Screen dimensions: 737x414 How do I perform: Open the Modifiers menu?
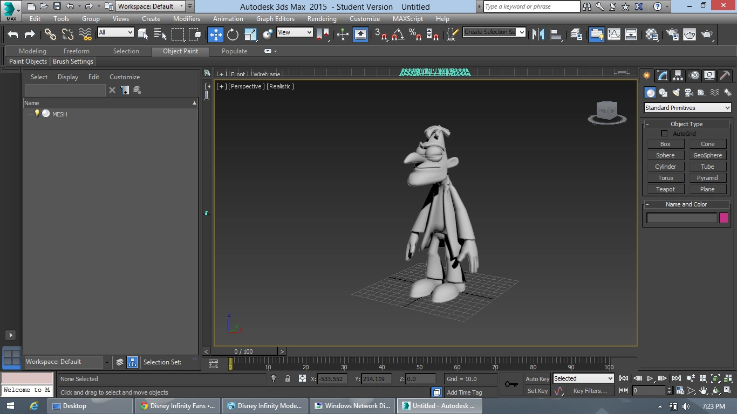[x=187, y=18]
